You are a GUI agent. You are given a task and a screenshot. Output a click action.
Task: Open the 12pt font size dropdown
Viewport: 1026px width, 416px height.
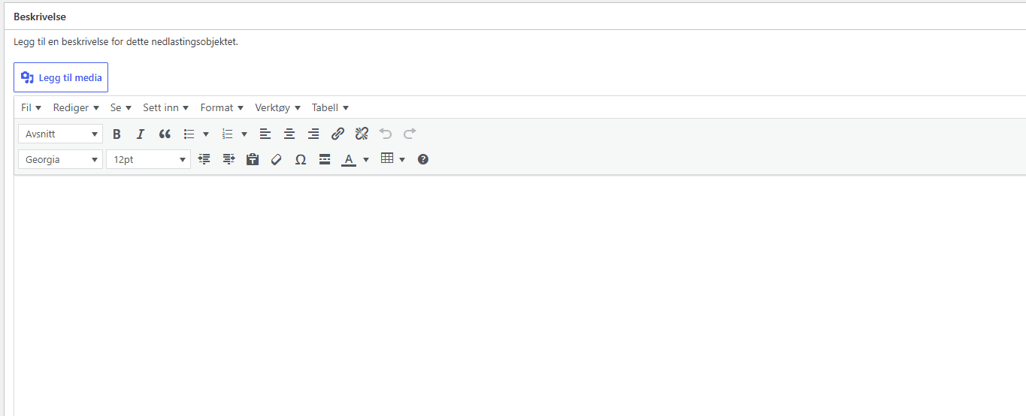coord(148,159)
